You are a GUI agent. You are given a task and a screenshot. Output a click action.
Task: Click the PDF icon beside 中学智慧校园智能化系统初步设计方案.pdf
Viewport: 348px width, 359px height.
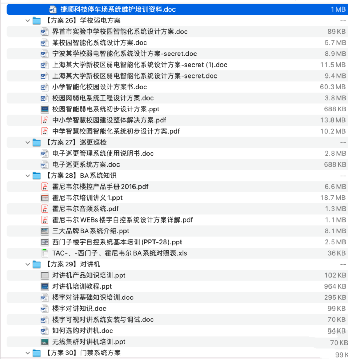[x=45, y=131]
